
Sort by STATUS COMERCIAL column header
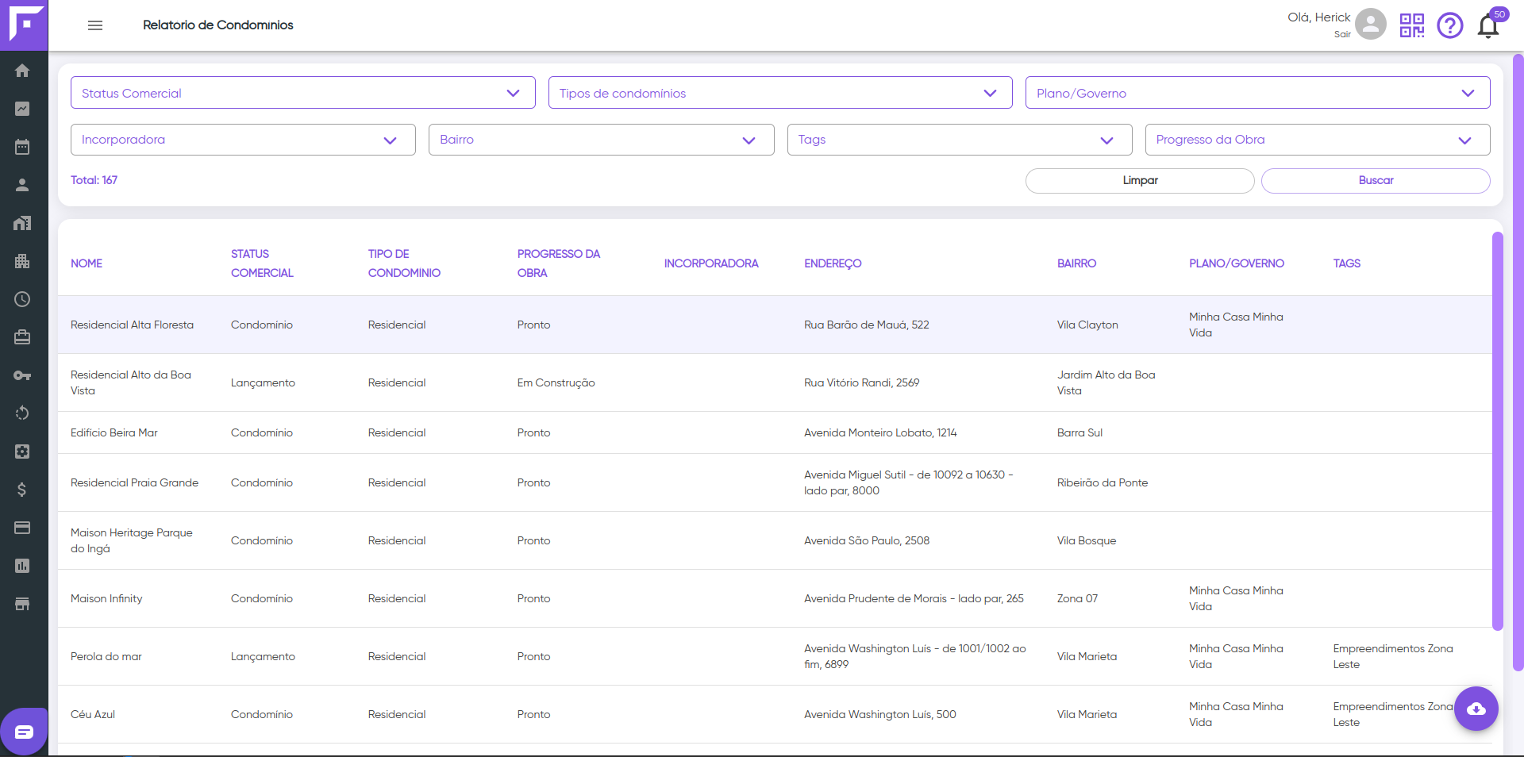coord(262,263)
